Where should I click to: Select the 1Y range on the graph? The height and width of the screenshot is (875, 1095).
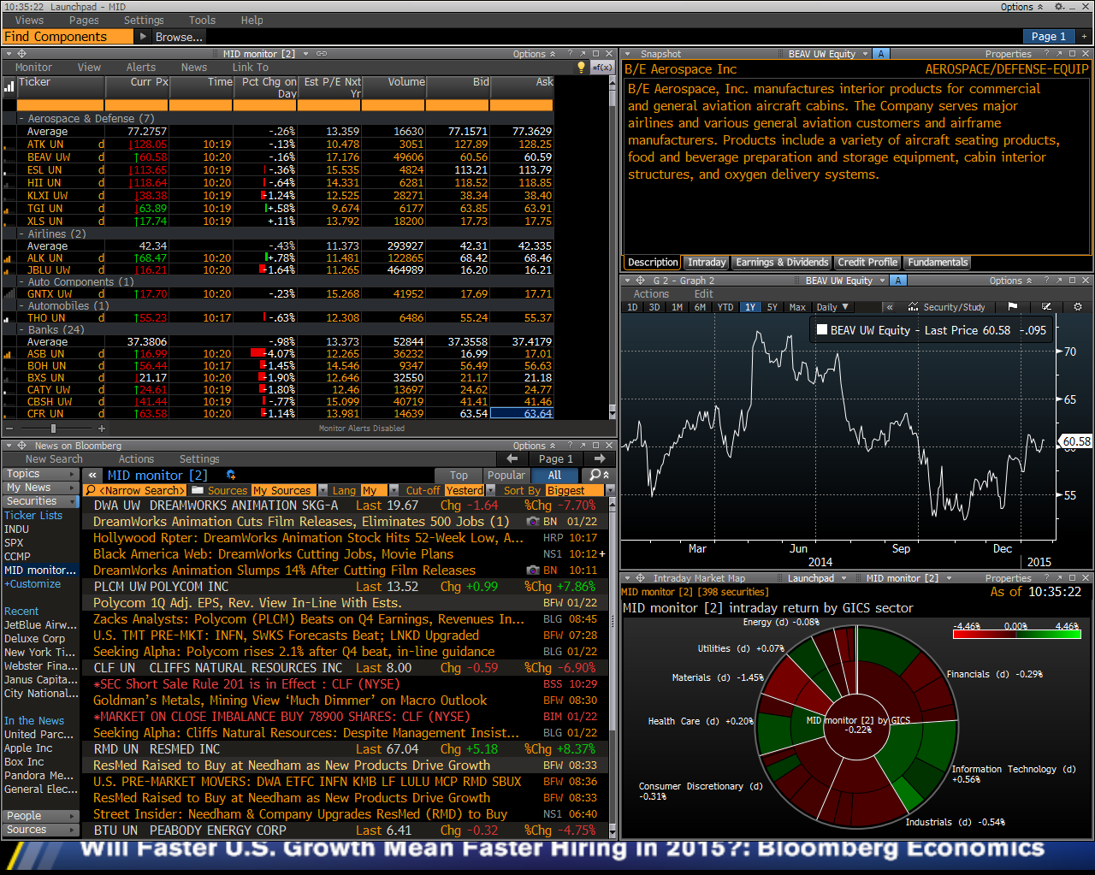point(749,307)
